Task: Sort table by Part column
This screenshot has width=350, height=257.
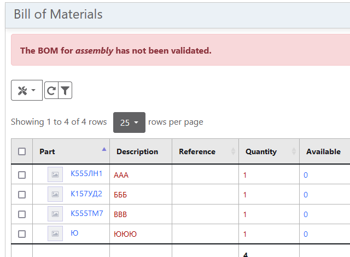Action: coord(71,151)
